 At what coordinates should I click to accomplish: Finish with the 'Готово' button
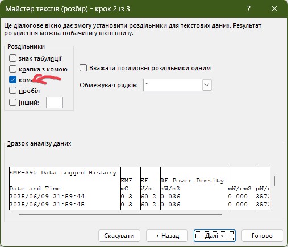[262, 236]
